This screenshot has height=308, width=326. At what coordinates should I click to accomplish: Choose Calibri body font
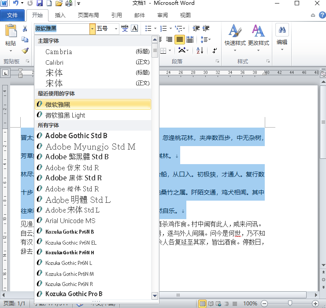93,62
